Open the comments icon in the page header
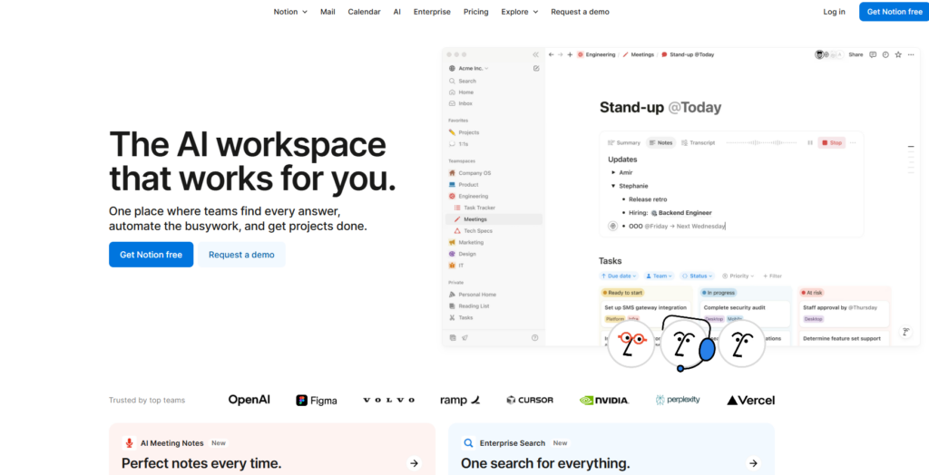This screenshot has width=929, height=475. (873, 54)
